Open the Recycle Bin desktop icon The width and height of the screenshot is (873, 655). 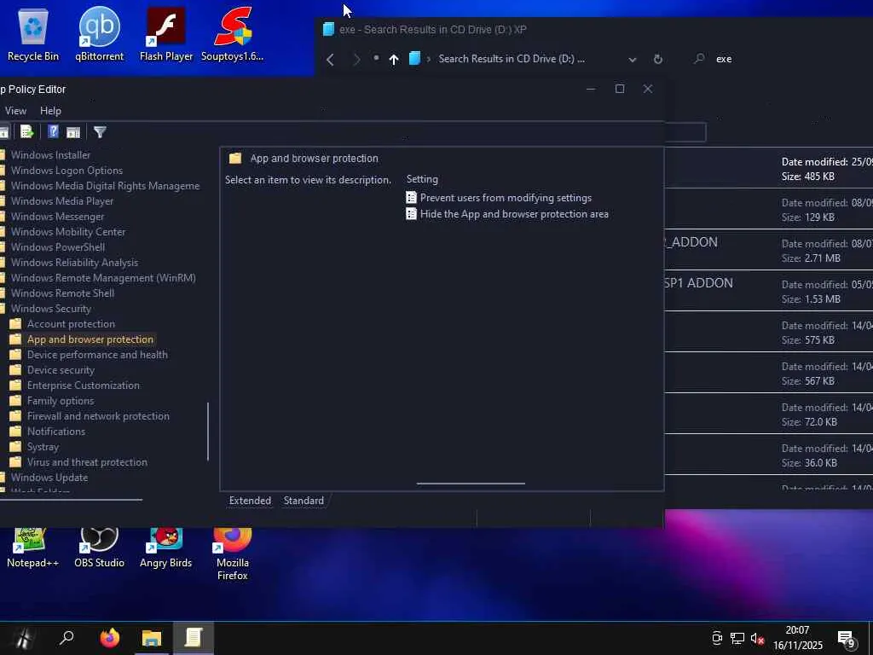33,34
